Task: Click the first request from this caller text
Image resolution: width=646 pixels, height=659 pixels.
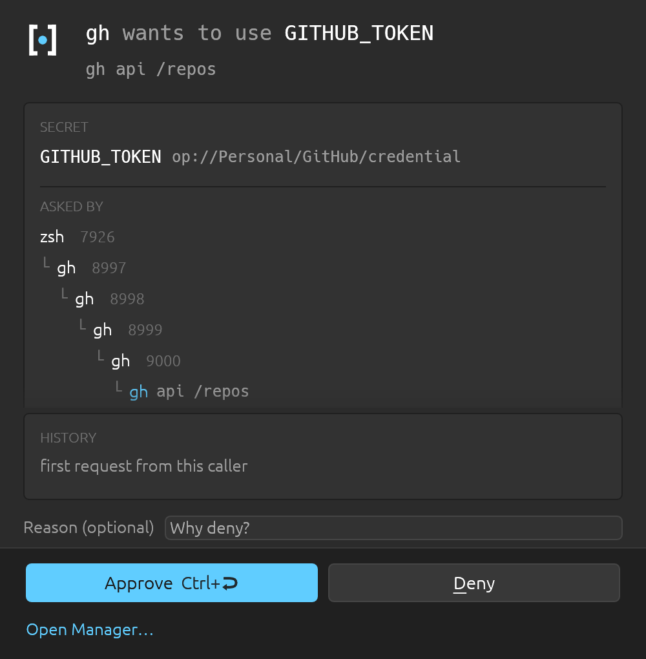Action: (144, 466)
